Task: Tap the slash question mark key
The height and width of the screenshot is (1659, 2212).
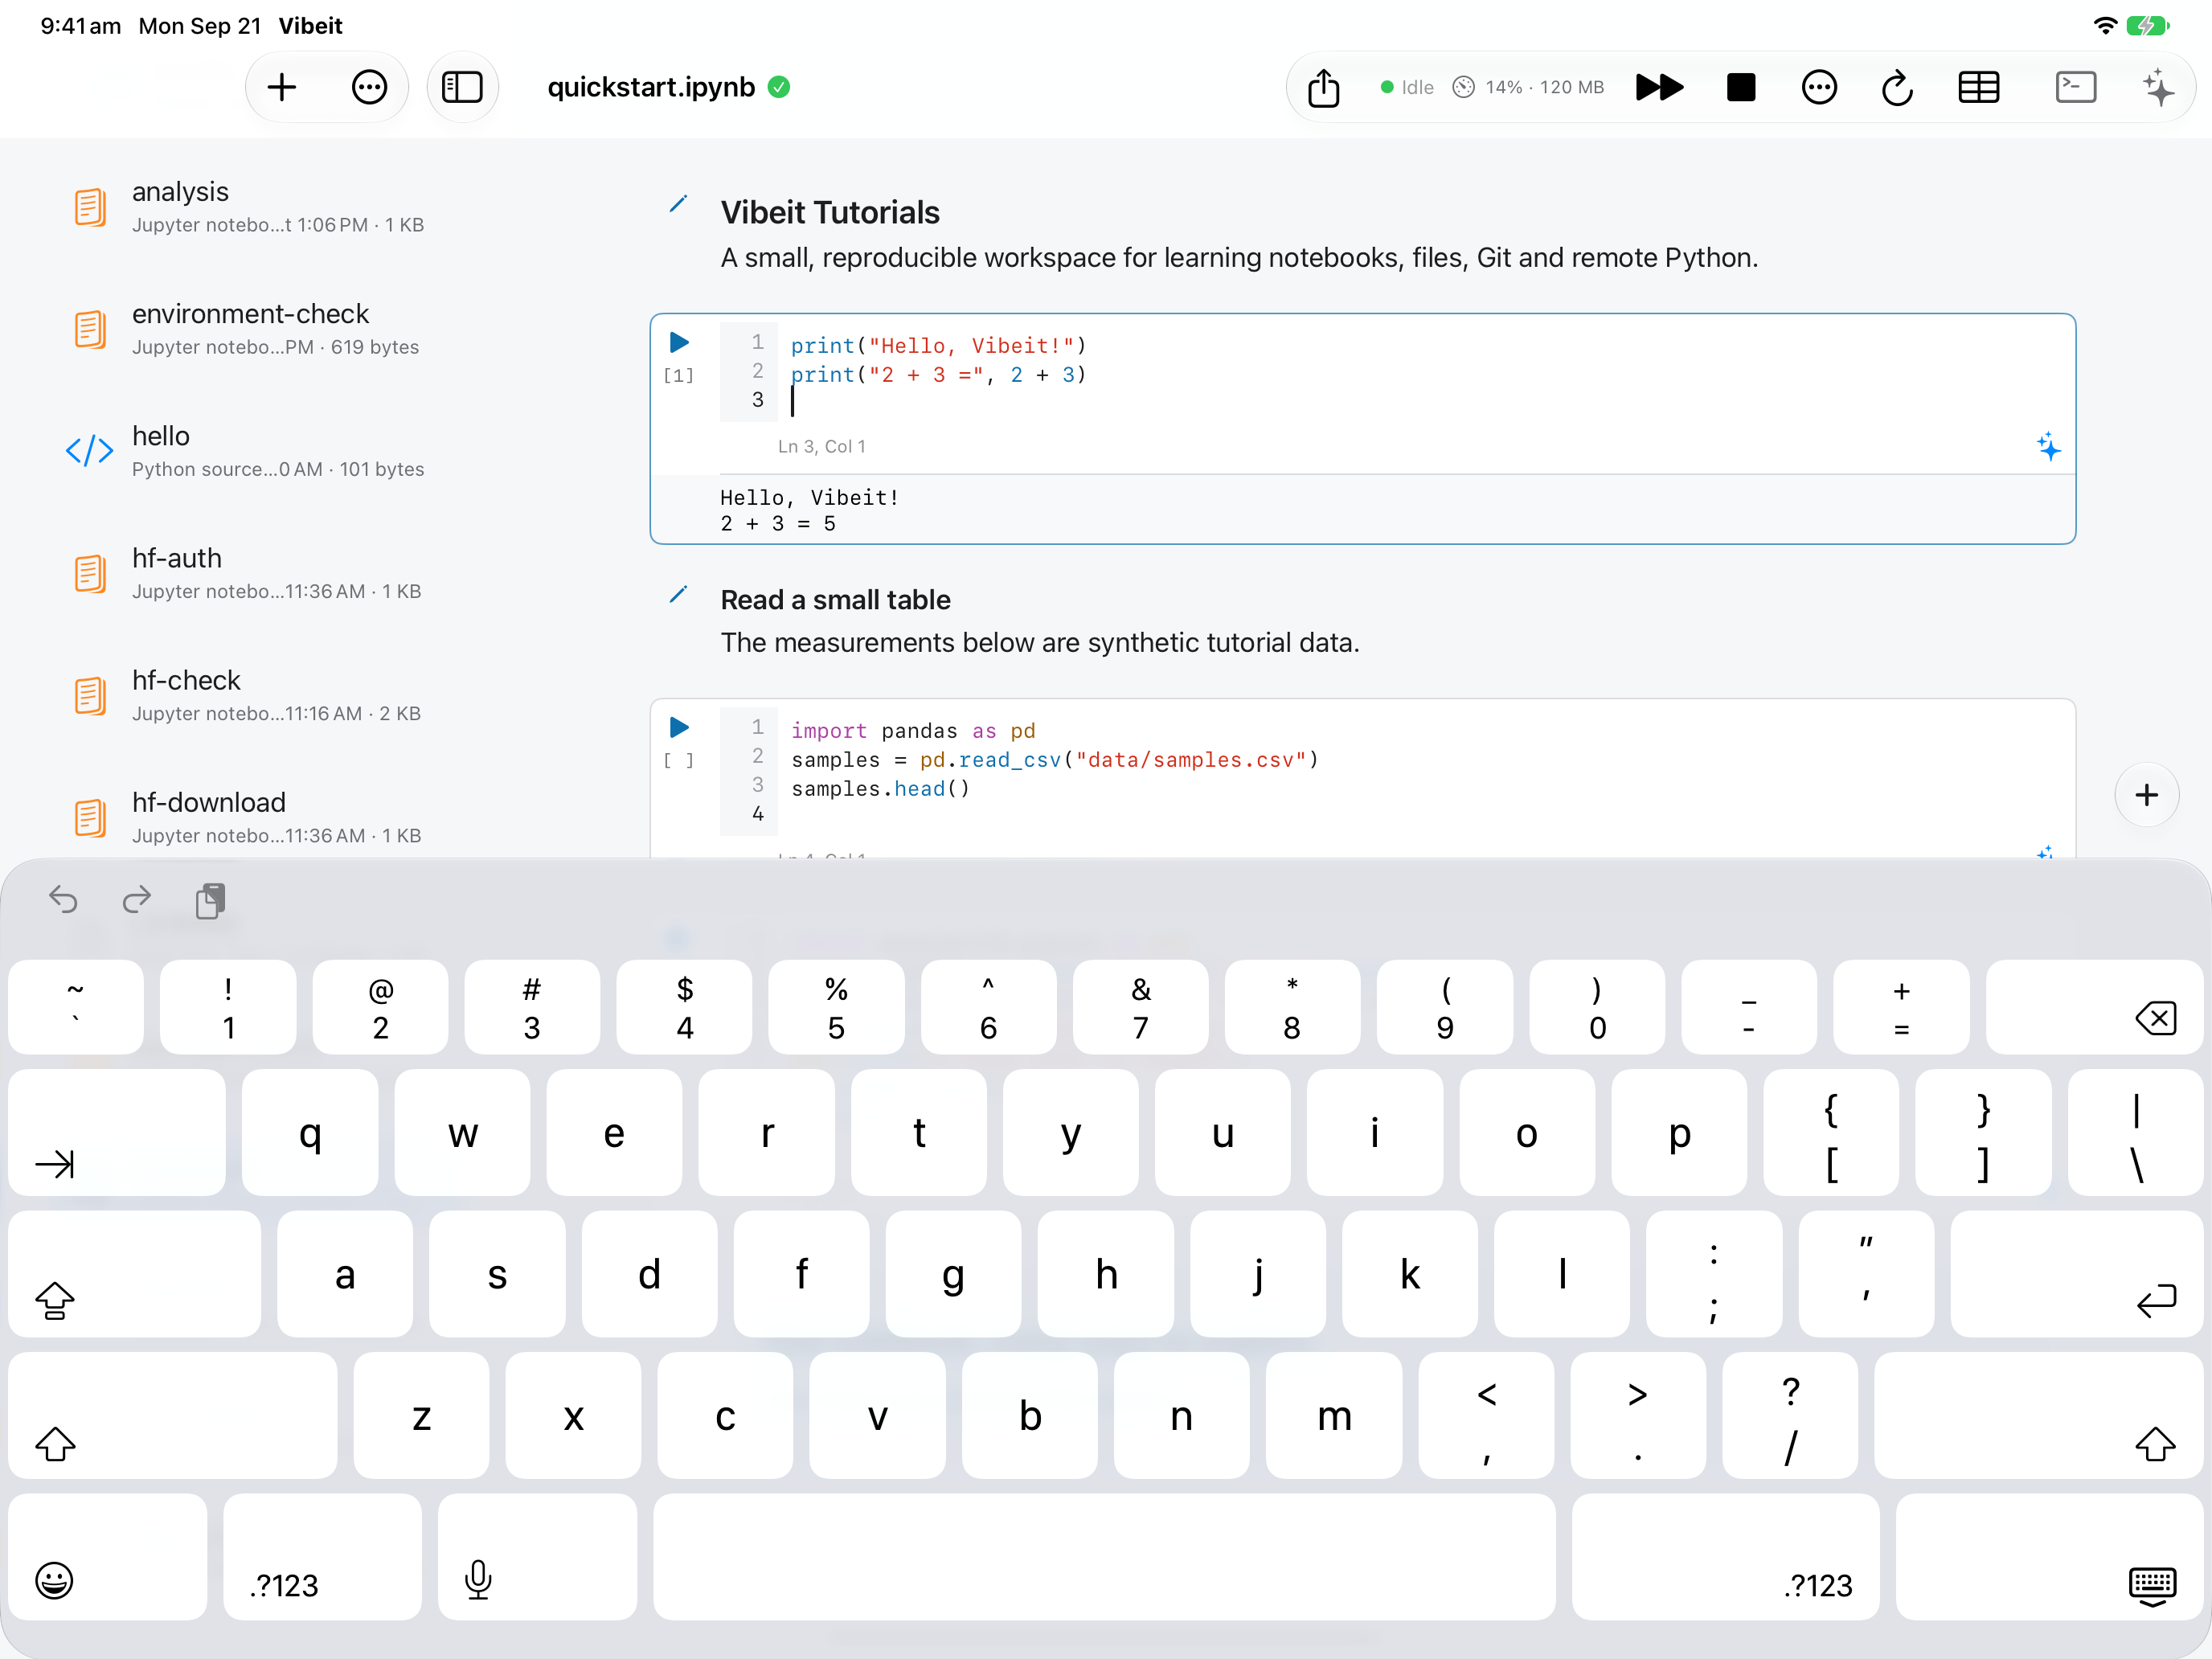Action: [x=1790, y=1416]
